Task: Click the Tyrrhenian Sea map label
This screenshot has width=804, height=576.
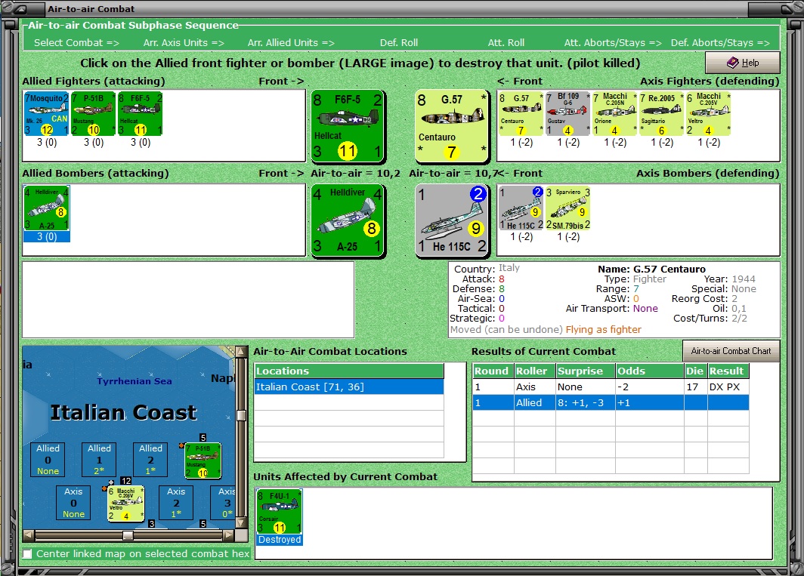Action: pyautogui.click(x=135, y=380)
